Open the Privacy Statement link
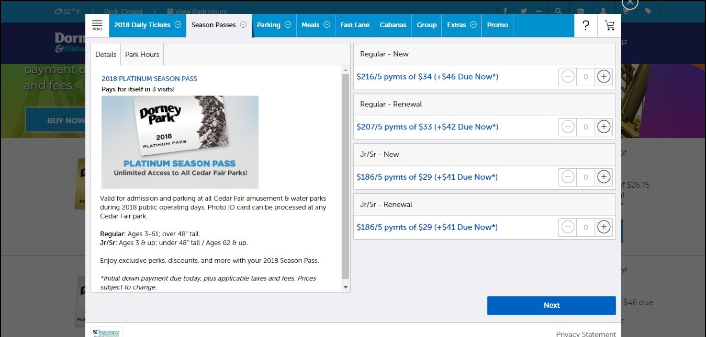 586,334
